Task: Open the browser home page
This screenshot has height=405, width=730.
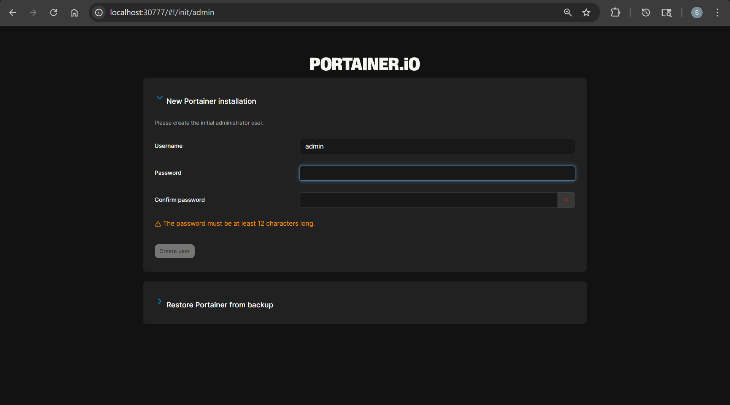Action: pos(74,13)
